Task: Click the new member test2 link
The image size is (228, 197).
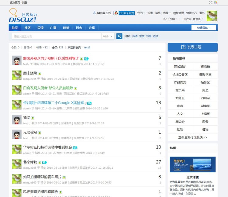Action: pyautogui.click(x=87, y=47)
